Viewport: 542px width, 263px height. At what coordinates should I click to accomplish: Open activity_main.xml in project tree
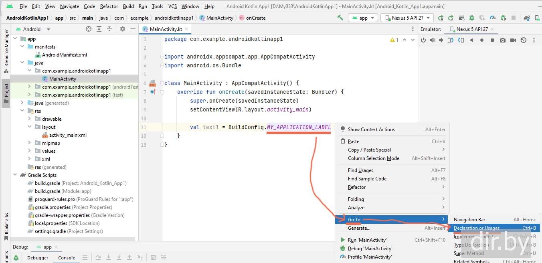click(68, 135)
